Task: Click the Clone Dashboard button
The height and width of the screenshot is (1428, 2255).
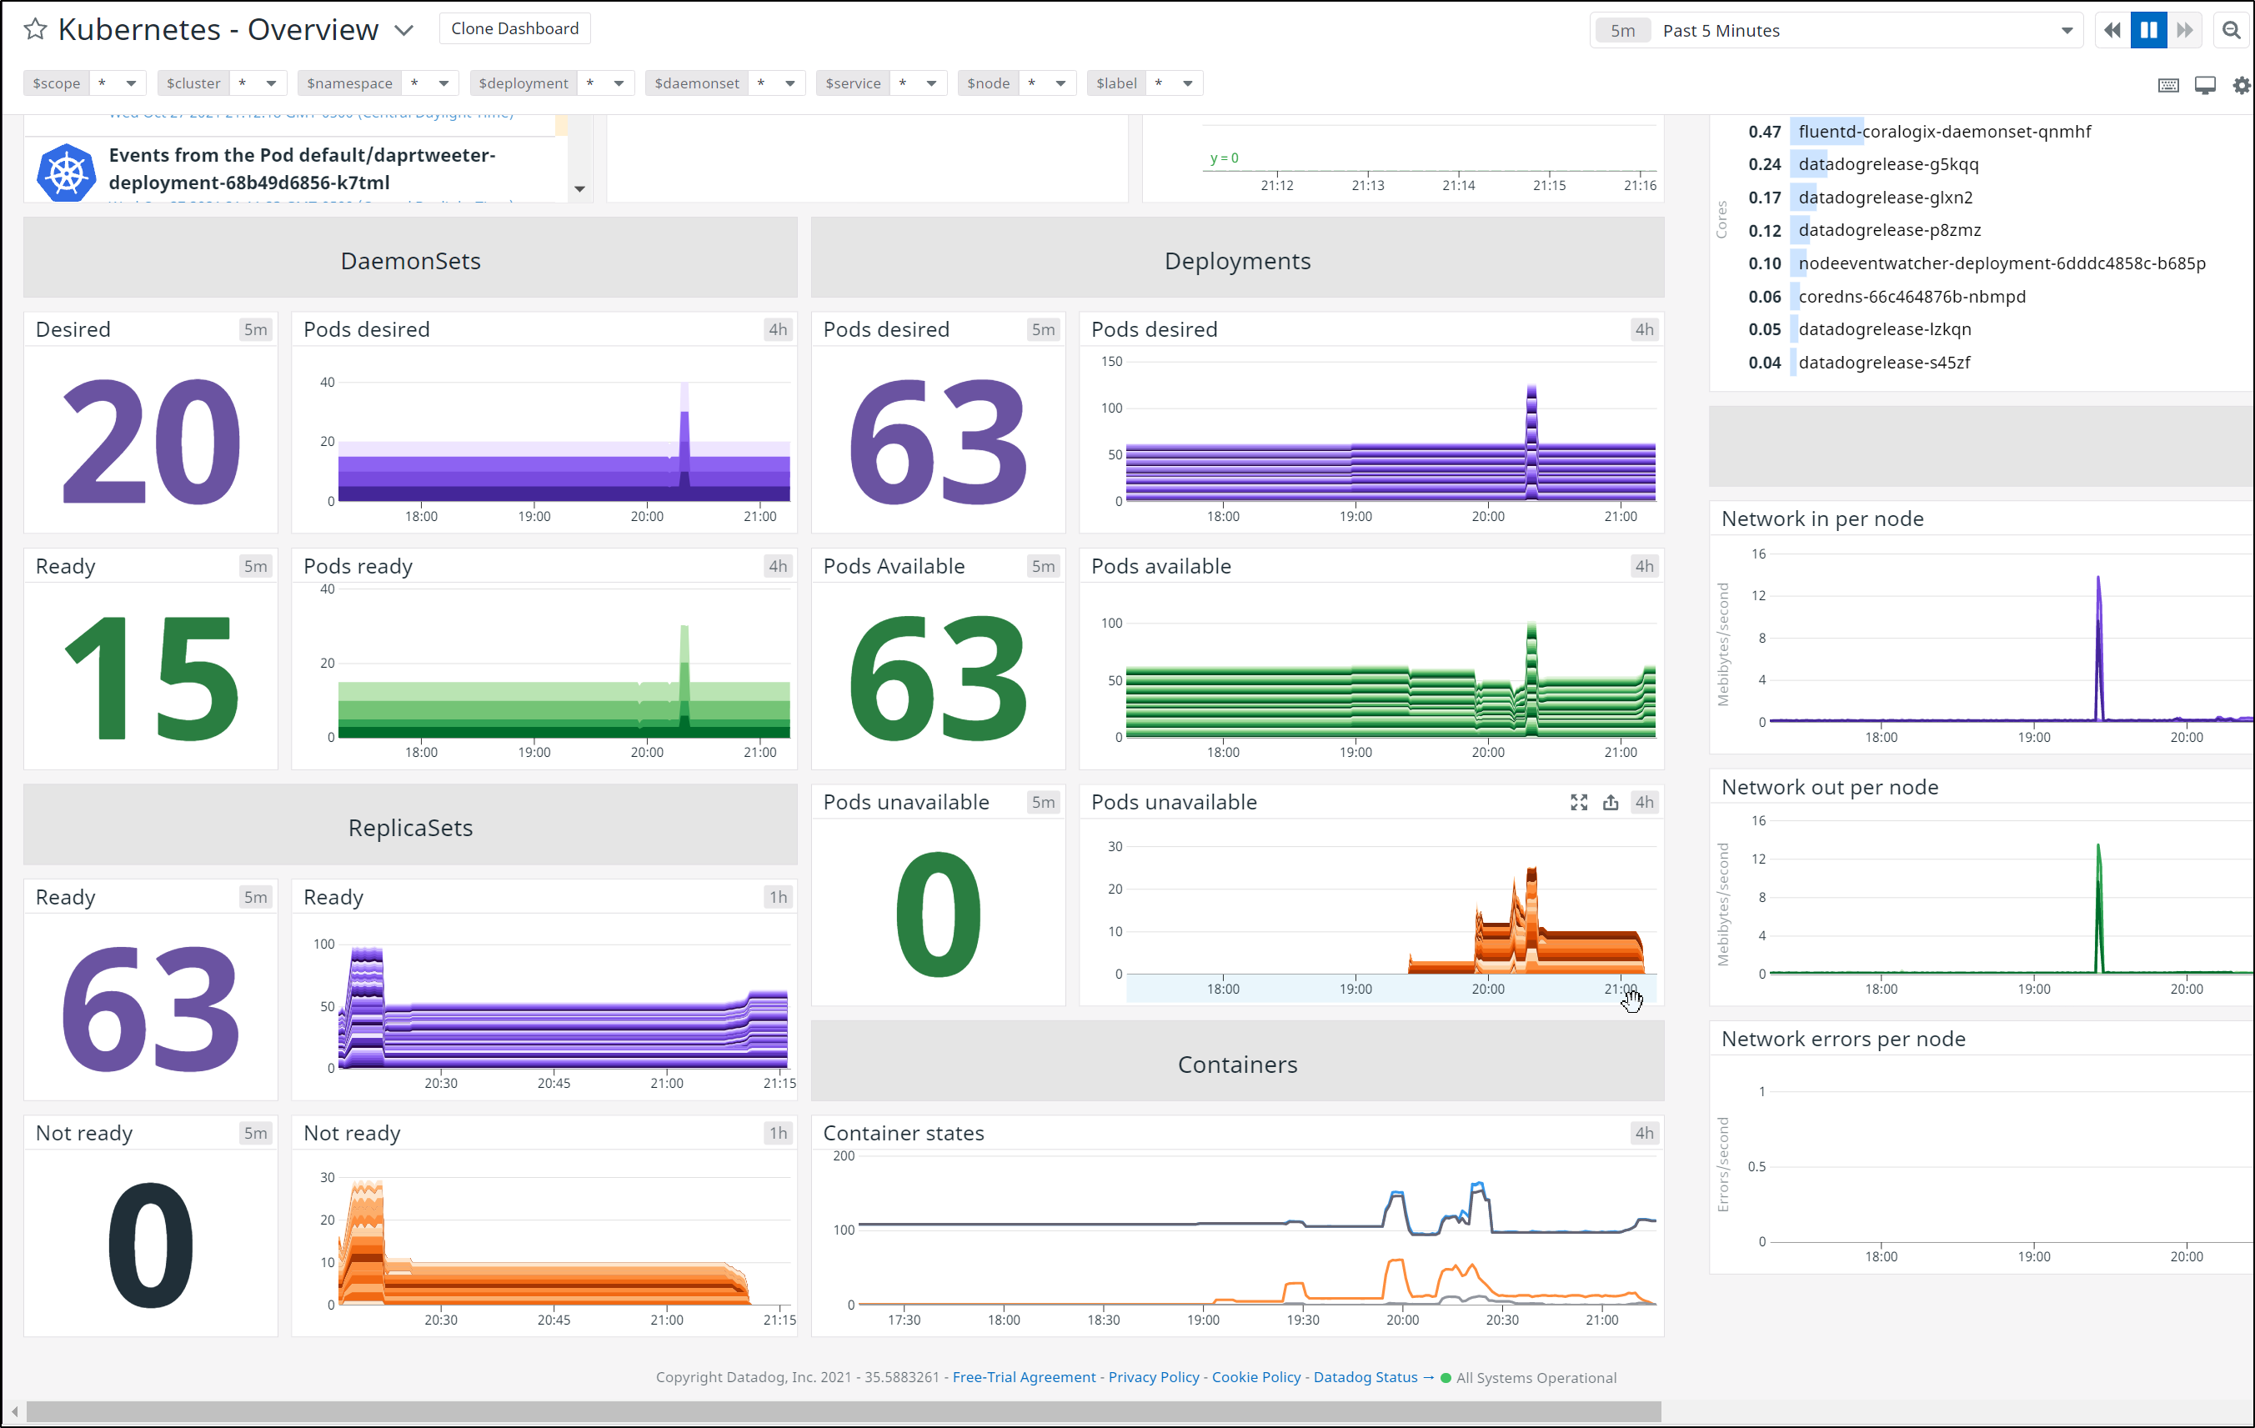Action: [514, 29]
